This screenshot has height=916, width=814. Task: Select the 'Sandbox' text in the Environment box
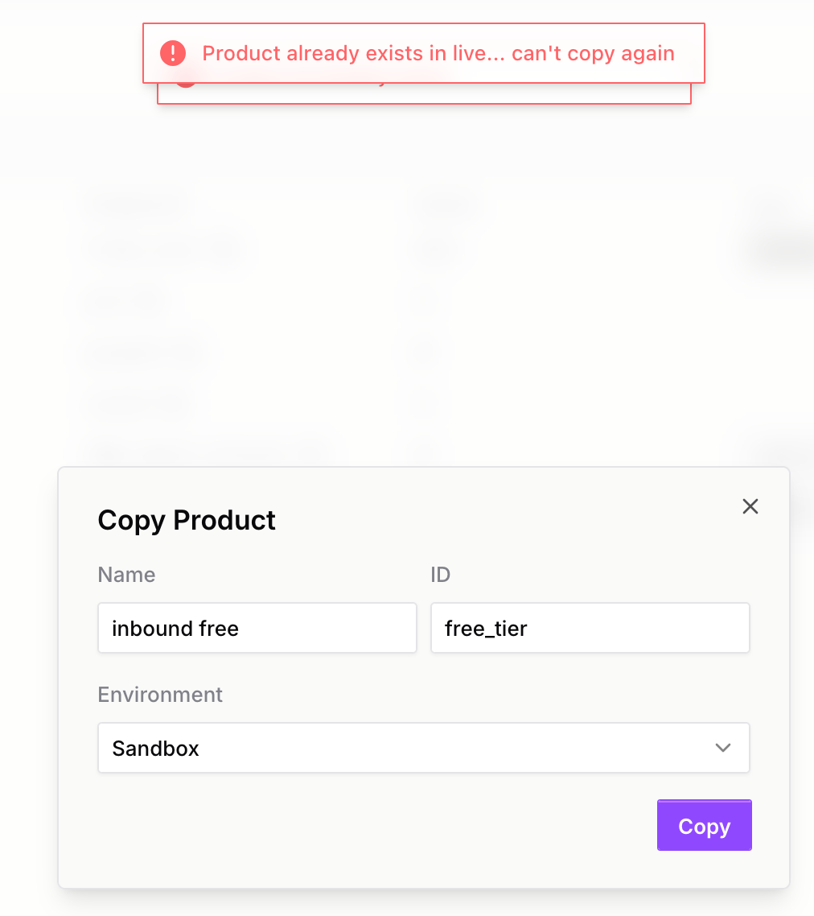[x=156, y=749]
